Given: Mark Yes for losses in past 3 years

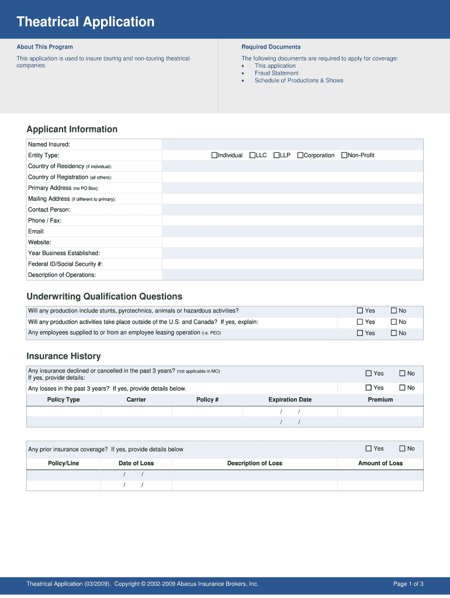Looking at the screenshot, I should tap(369, 388).
